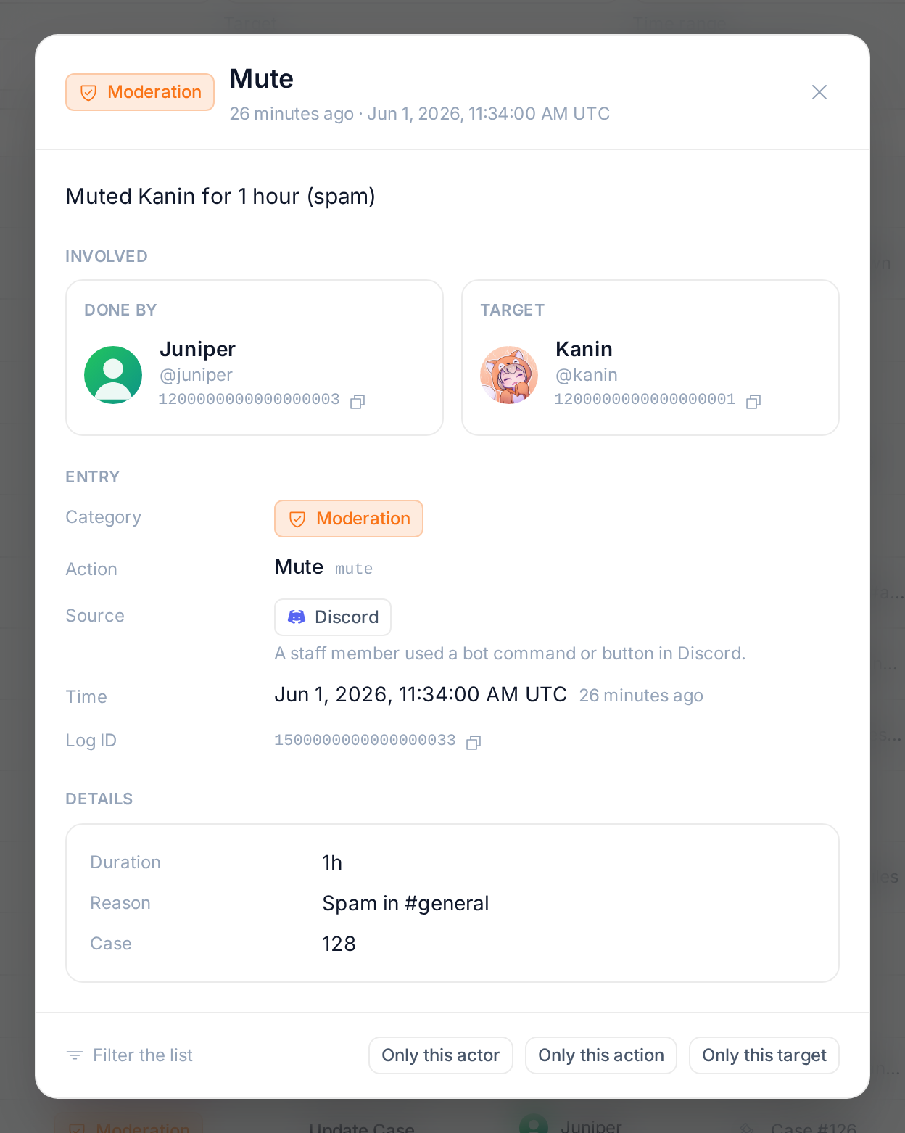The width and height of the screenshot is (905, 1133).
Task: Filter list by only this action
Action: 601,1055
